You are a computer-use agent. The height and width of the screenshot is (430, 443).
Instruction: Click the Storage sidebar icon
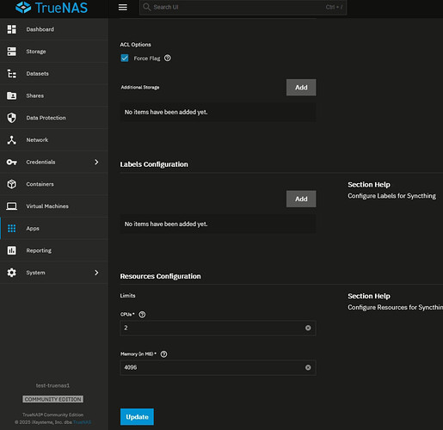pyautogui.click(x=12, y=52)
